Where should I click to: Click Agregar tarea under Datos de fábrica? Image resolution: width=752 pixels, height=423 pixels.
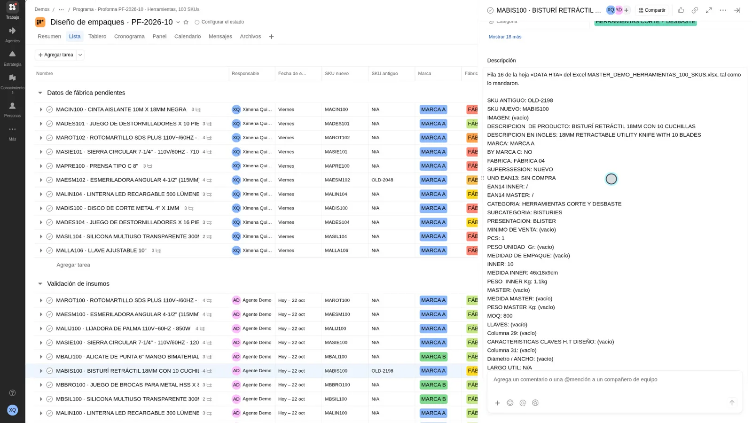click(73, 265)
